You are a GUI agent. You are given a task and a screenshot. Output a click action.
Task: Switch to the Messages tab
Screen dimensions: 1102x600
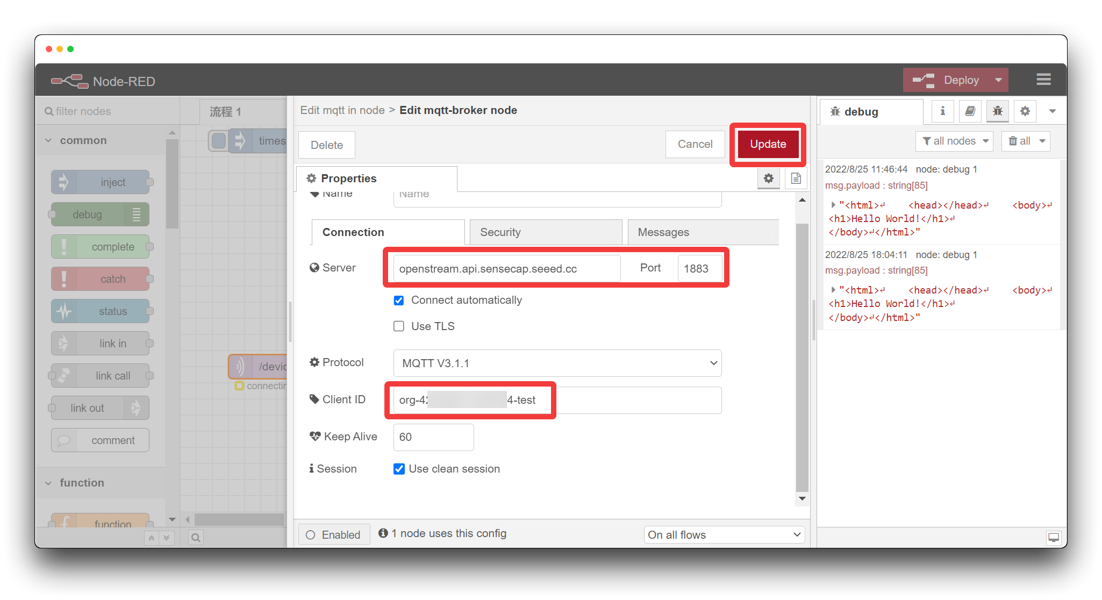(703, 232)
